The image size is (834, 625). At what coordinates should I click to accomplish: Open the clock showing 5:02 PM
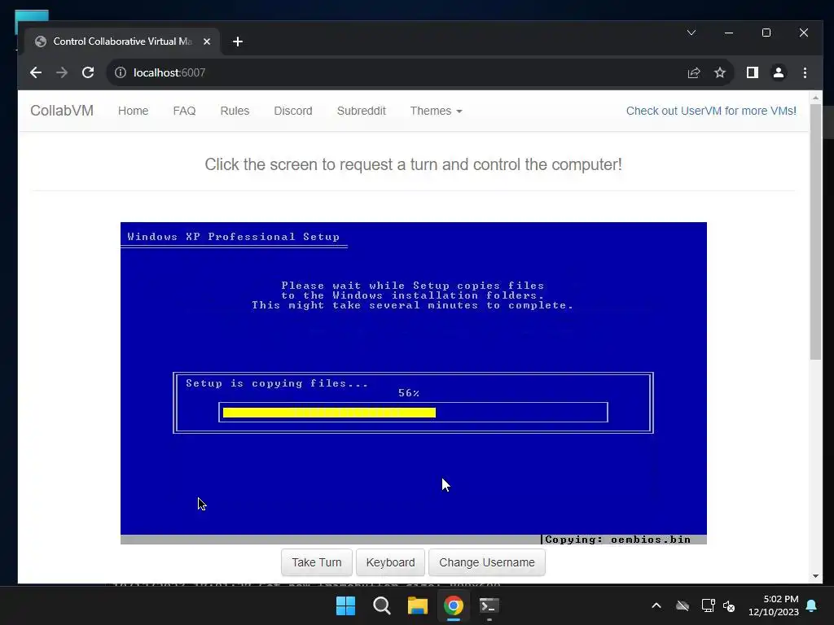(774, 605)
